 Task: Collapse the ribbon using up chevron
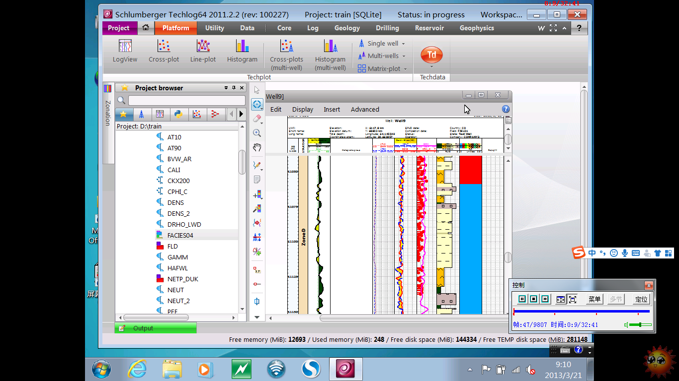(565, 28)
